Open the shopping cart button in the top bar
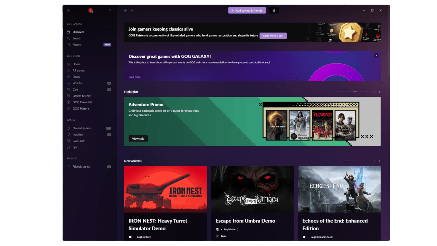Viewport: 437px width, 246px height. [274, 11]
